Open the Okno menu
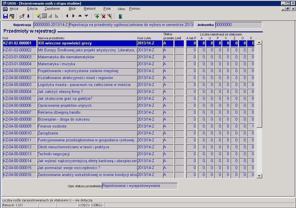Image resolution: width=296 pixels, height=208 pixels. [121, 9]
